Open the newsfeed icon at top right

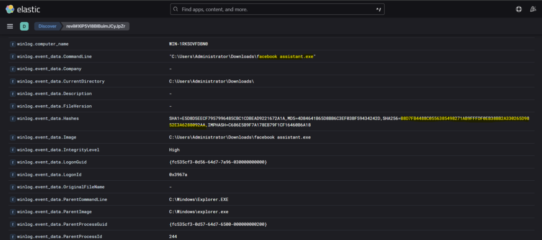pyautogui.click(x=532, y=10)
